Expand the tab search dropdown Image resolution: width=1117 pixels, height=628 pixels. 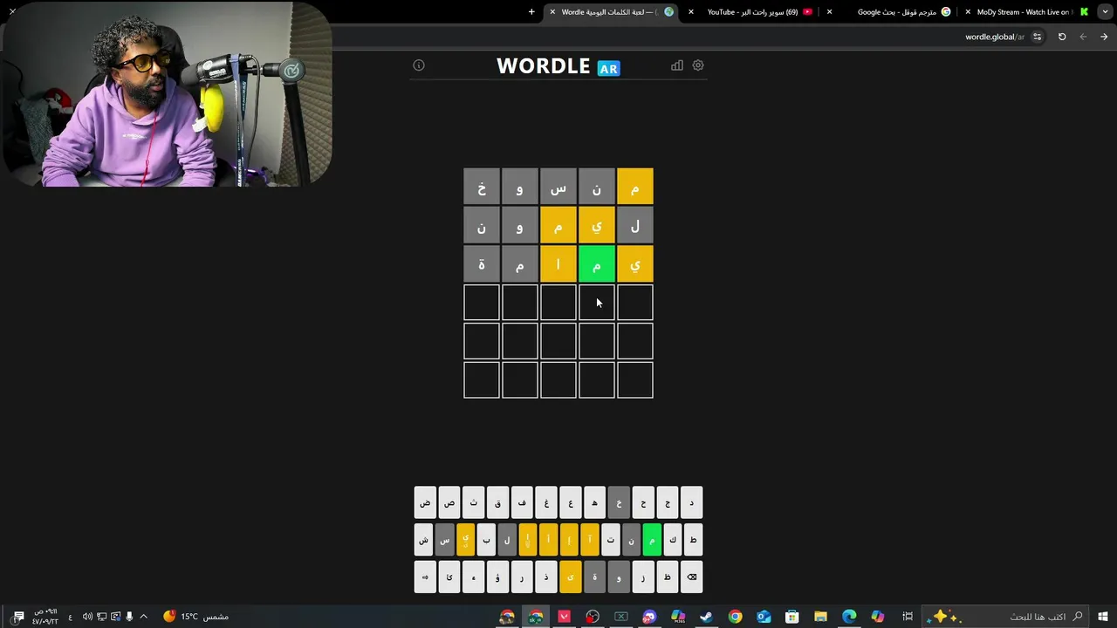pos(1106,12)
